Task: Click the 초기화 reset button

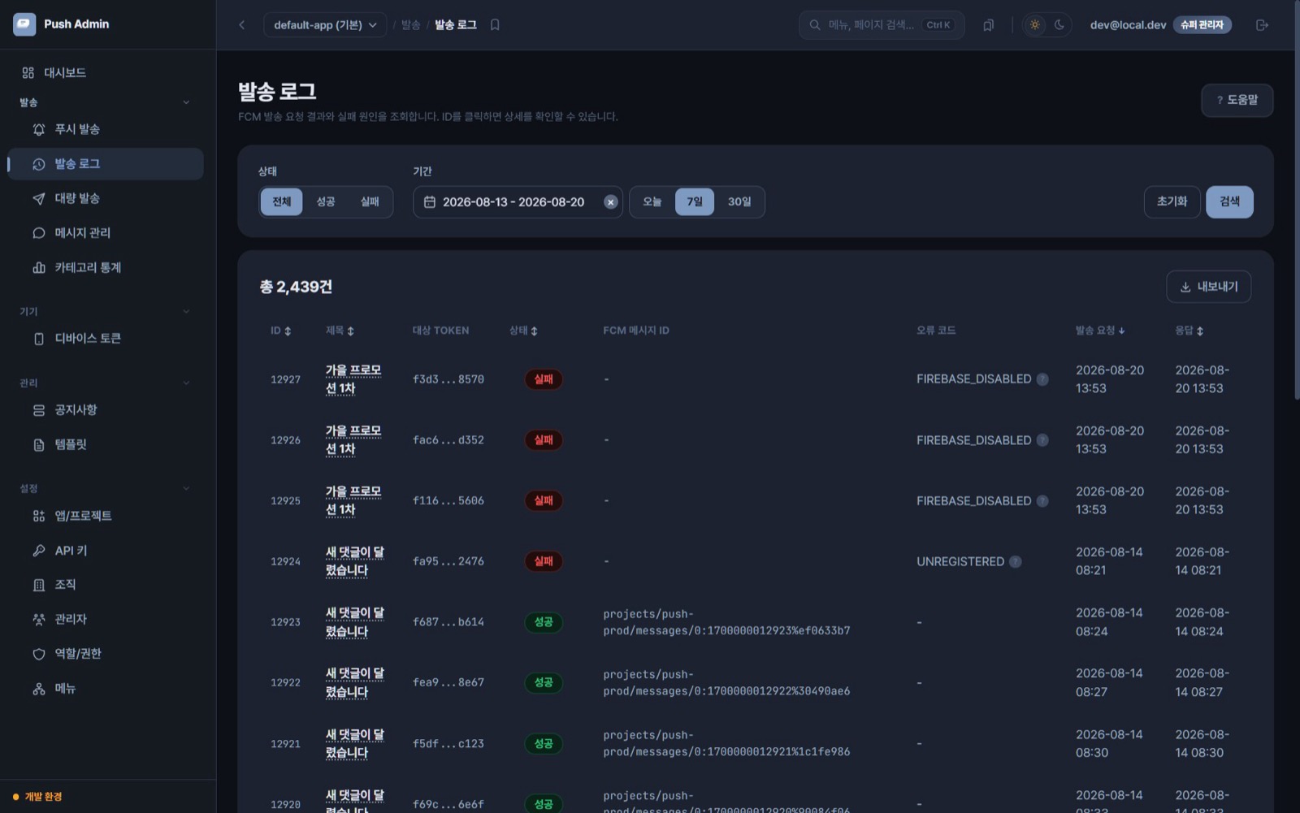Action: point(1172,202)
